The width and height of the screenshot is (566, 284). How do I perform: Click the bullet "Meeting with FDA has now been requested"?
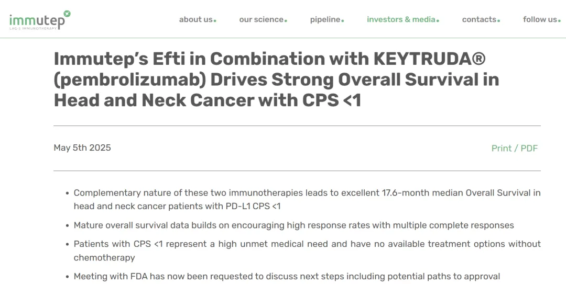(x=287, y=276)
